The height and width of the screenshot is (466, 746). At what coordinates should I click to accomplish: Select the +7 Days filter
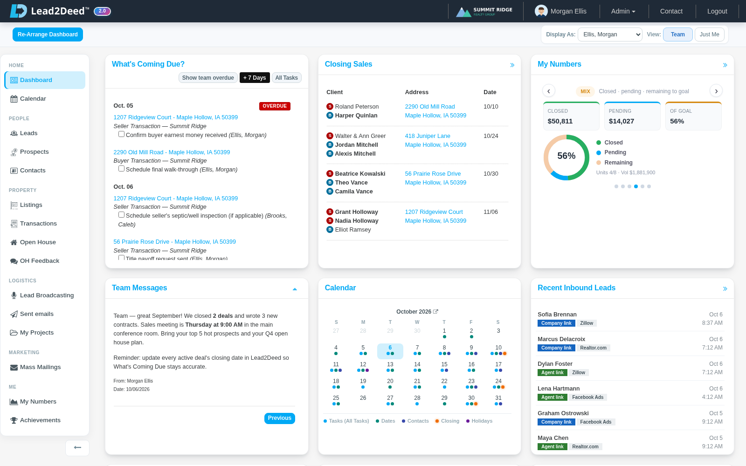[x=255, y=78]
